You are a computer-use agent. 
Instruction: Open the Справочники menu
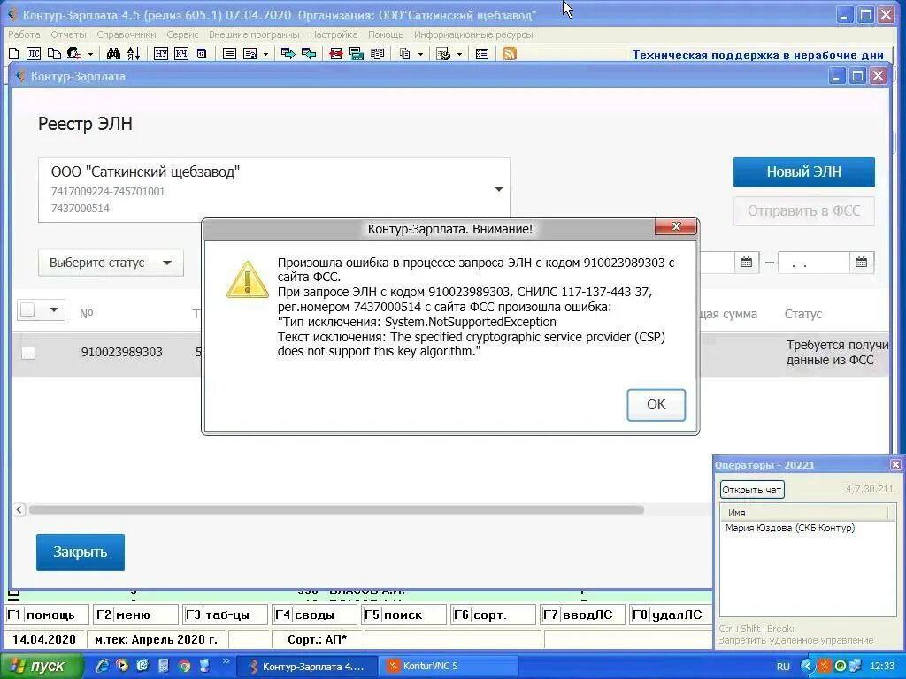point(126,34)
